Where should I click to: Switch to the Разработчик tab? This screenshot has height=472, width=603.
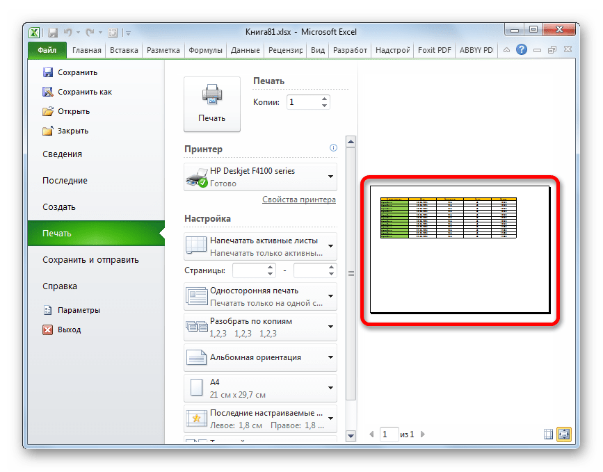click(x=350, y=50)
